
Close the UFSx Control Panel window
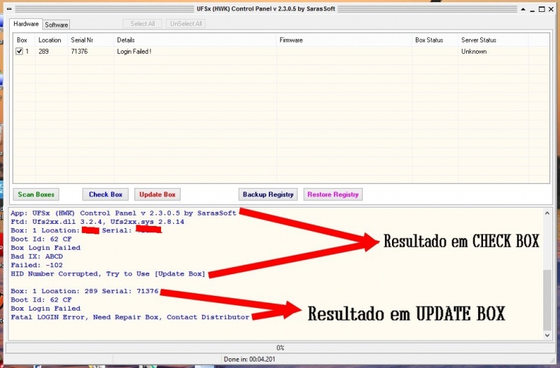tap(551, 9)
